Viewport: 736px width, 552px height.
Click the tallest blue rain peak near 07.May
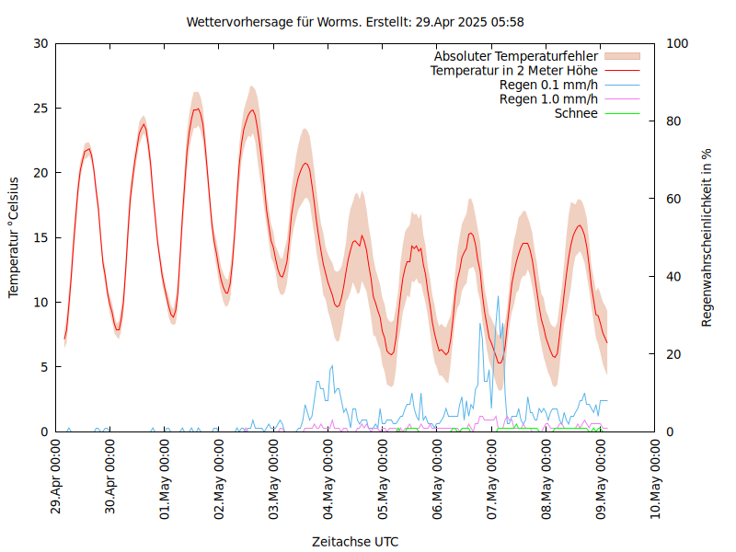[498, 297]
